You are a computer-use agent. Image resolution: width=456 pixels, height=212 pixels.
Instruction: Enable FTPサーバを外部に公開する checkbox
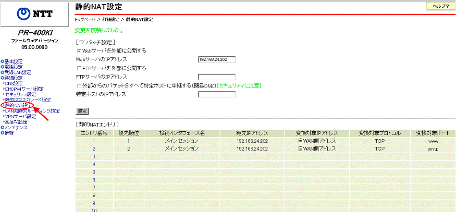[x=79, y=68]
